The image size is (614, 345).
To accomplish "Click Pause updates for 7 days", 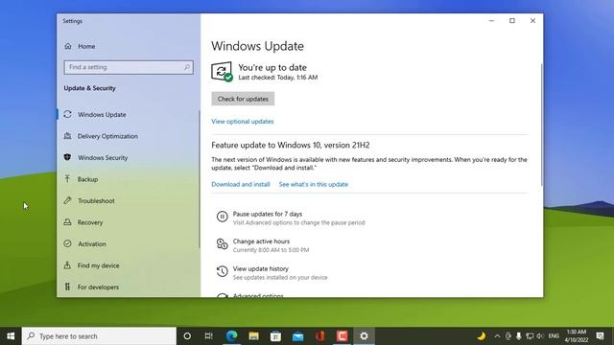I will (268, 214).
